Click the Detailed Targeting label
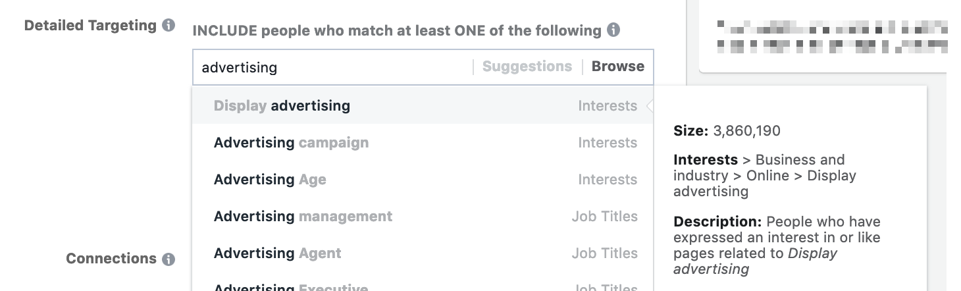Viewport: 961px width, 291px height. 91,26
